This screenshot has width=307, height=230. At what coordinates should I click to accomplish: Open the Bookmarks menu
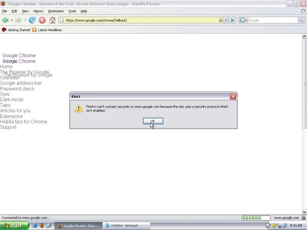[56, 11]
